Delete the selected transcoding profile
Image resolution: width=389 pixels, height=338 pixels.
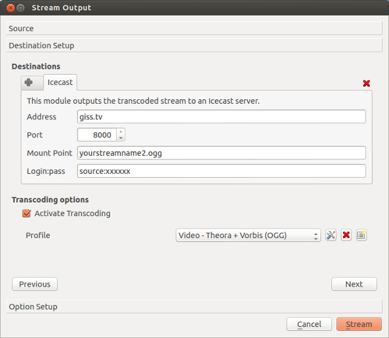click(346, 235)
